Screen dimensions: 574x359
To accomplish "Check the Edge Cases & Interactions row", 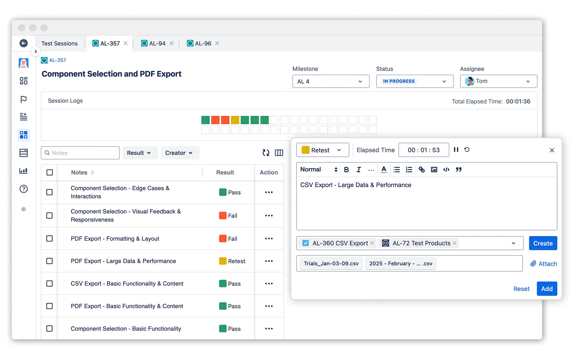I will (x=50, y=192).
